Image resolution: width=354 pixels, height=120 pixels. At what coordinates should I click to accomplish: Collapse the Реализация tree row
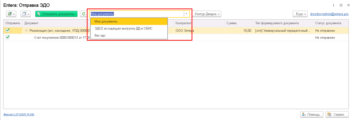click(x=26, y=31)
